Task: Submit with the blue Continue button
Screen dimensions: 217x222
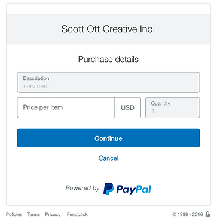Action: click(x=108, y=138)
